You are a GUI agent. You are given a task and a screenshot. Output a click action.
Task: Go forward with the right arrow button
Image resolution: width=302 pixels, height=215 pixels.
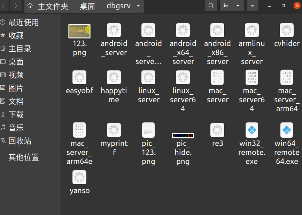click(16, 6)
